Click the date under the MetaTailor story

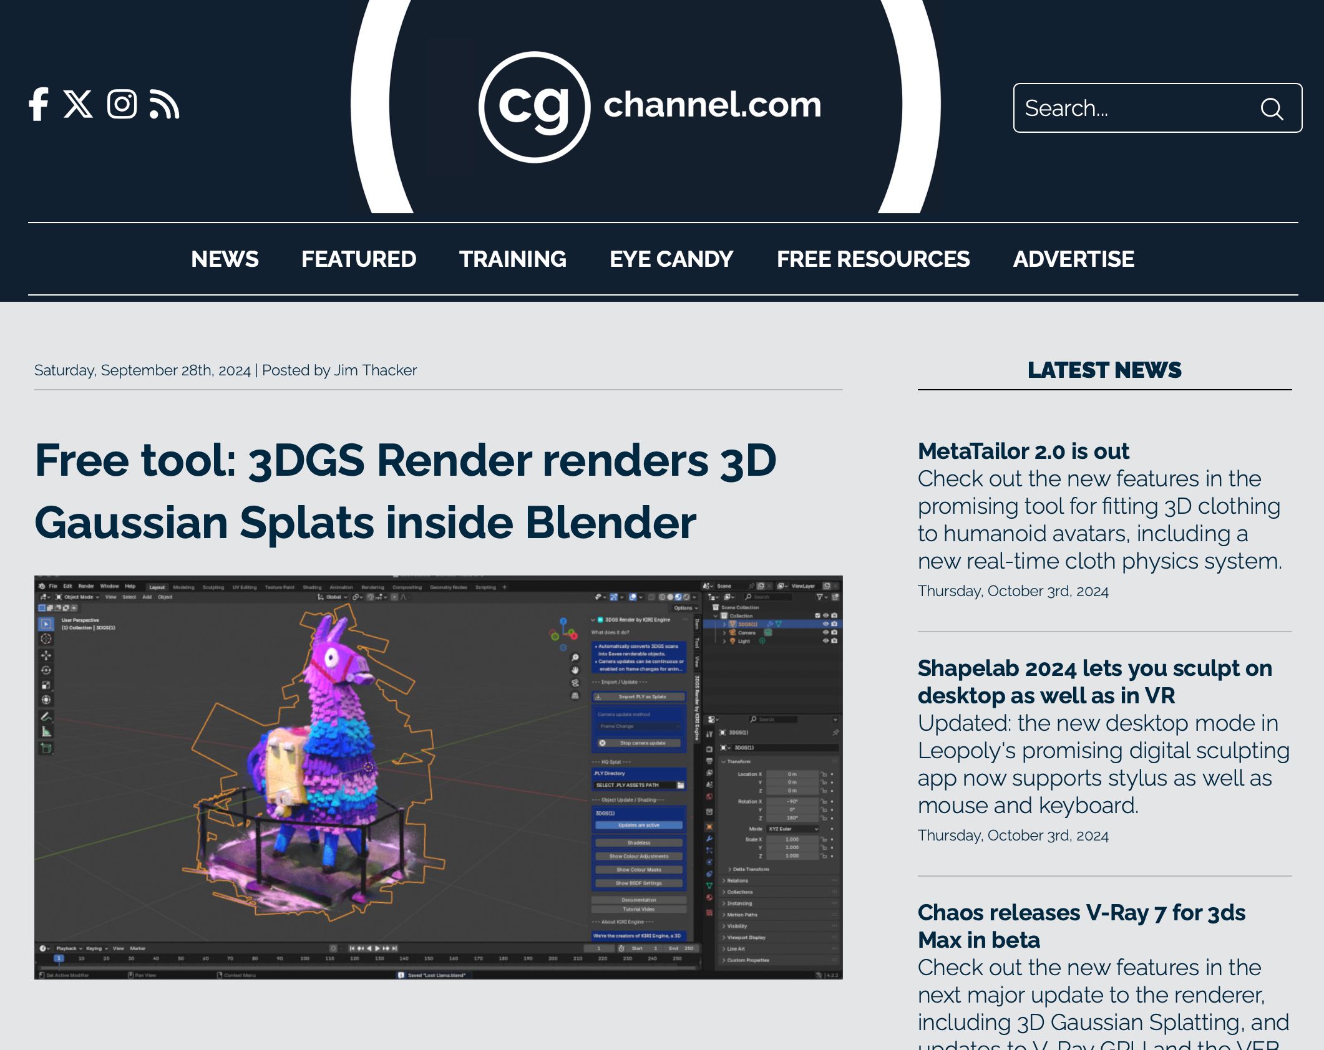click(x=1013, y=591)
